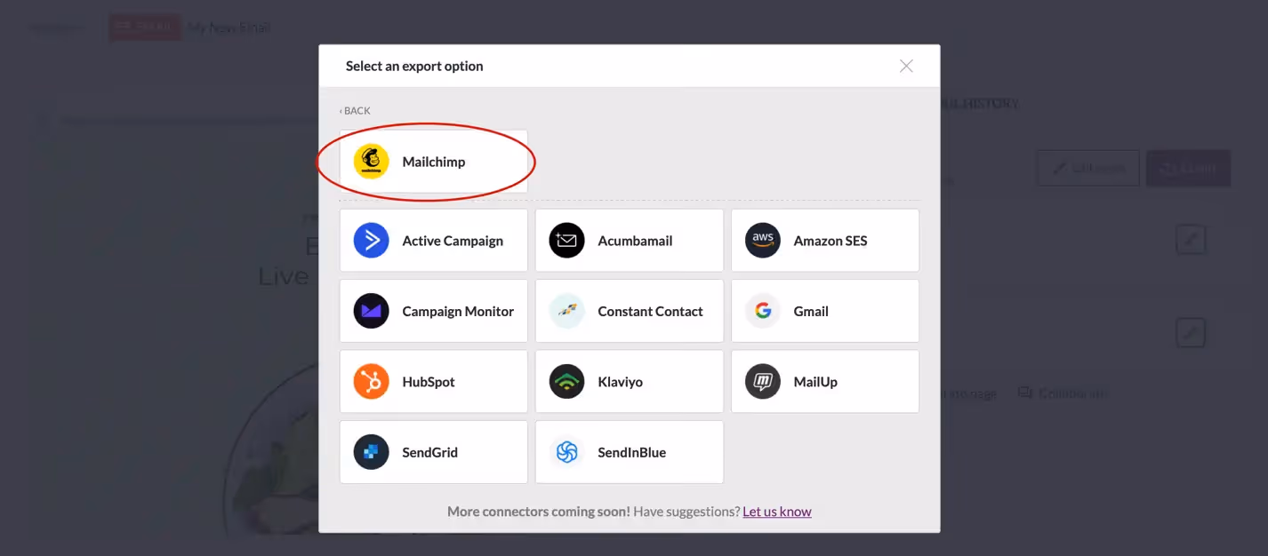Open the Let us know link
1268x556 pixels.
coord(777,512)
